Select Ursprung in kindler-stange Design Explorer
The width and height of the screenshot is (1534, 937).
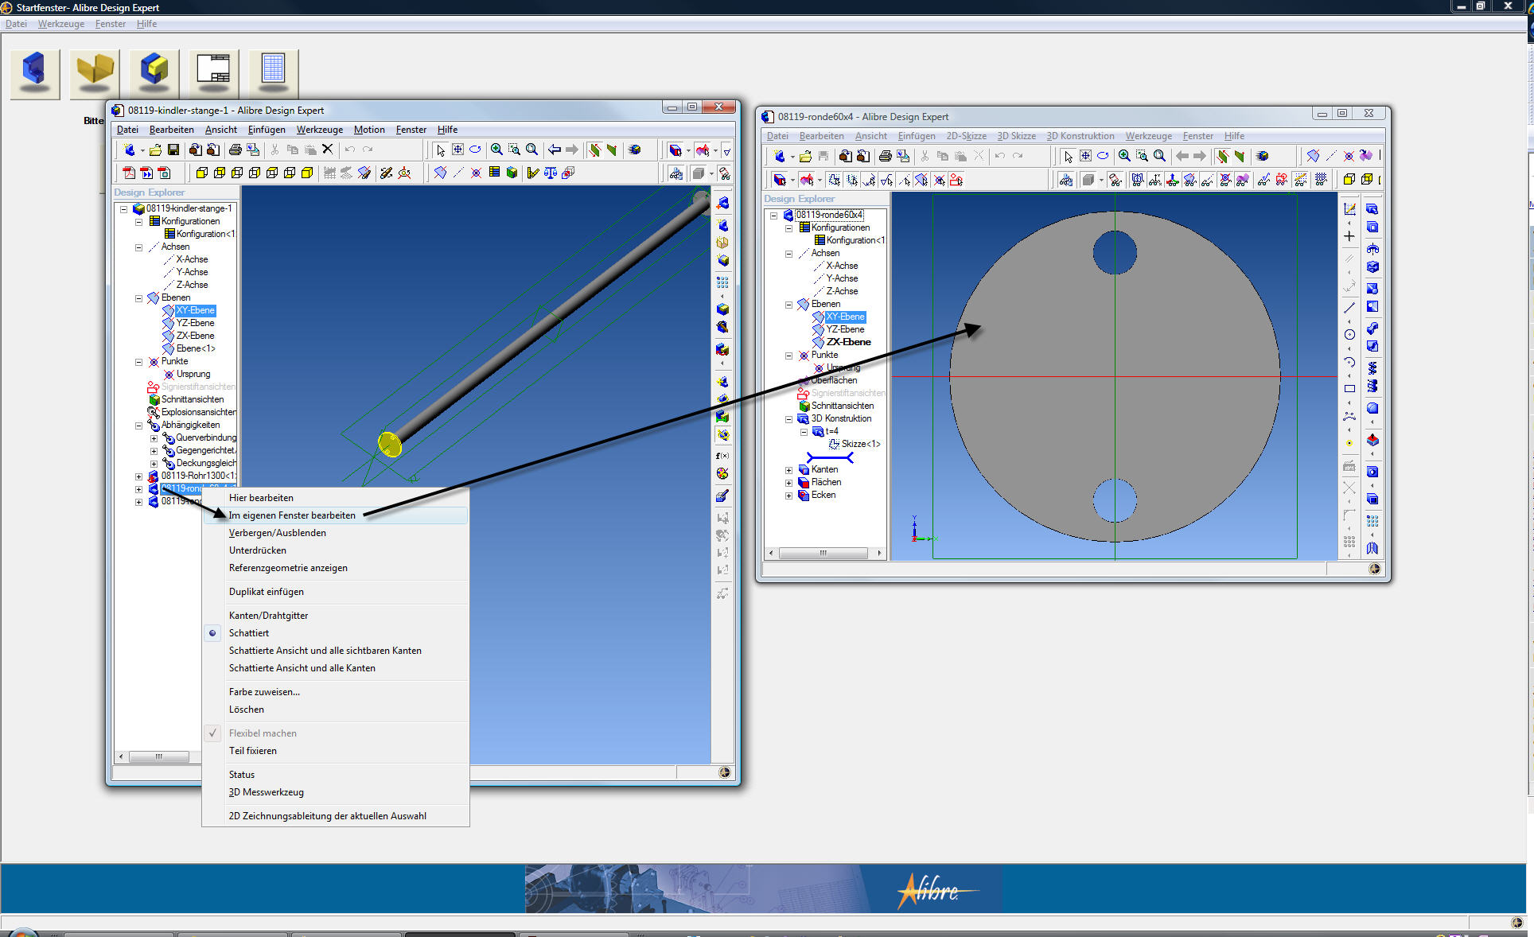[x=193, y=374]
